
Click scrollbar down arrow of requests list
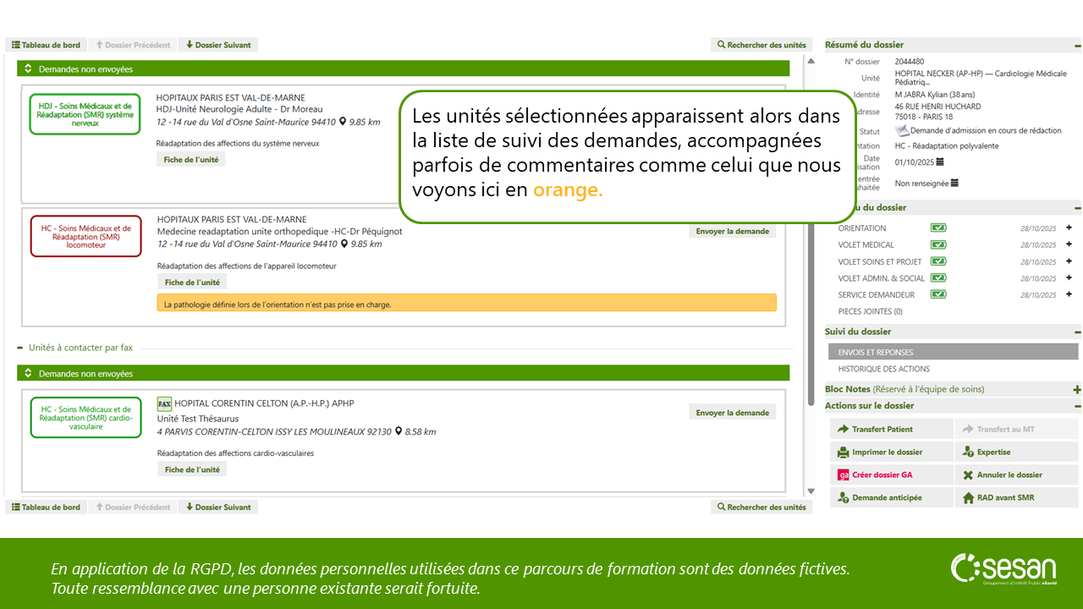[x=811, y=491]
